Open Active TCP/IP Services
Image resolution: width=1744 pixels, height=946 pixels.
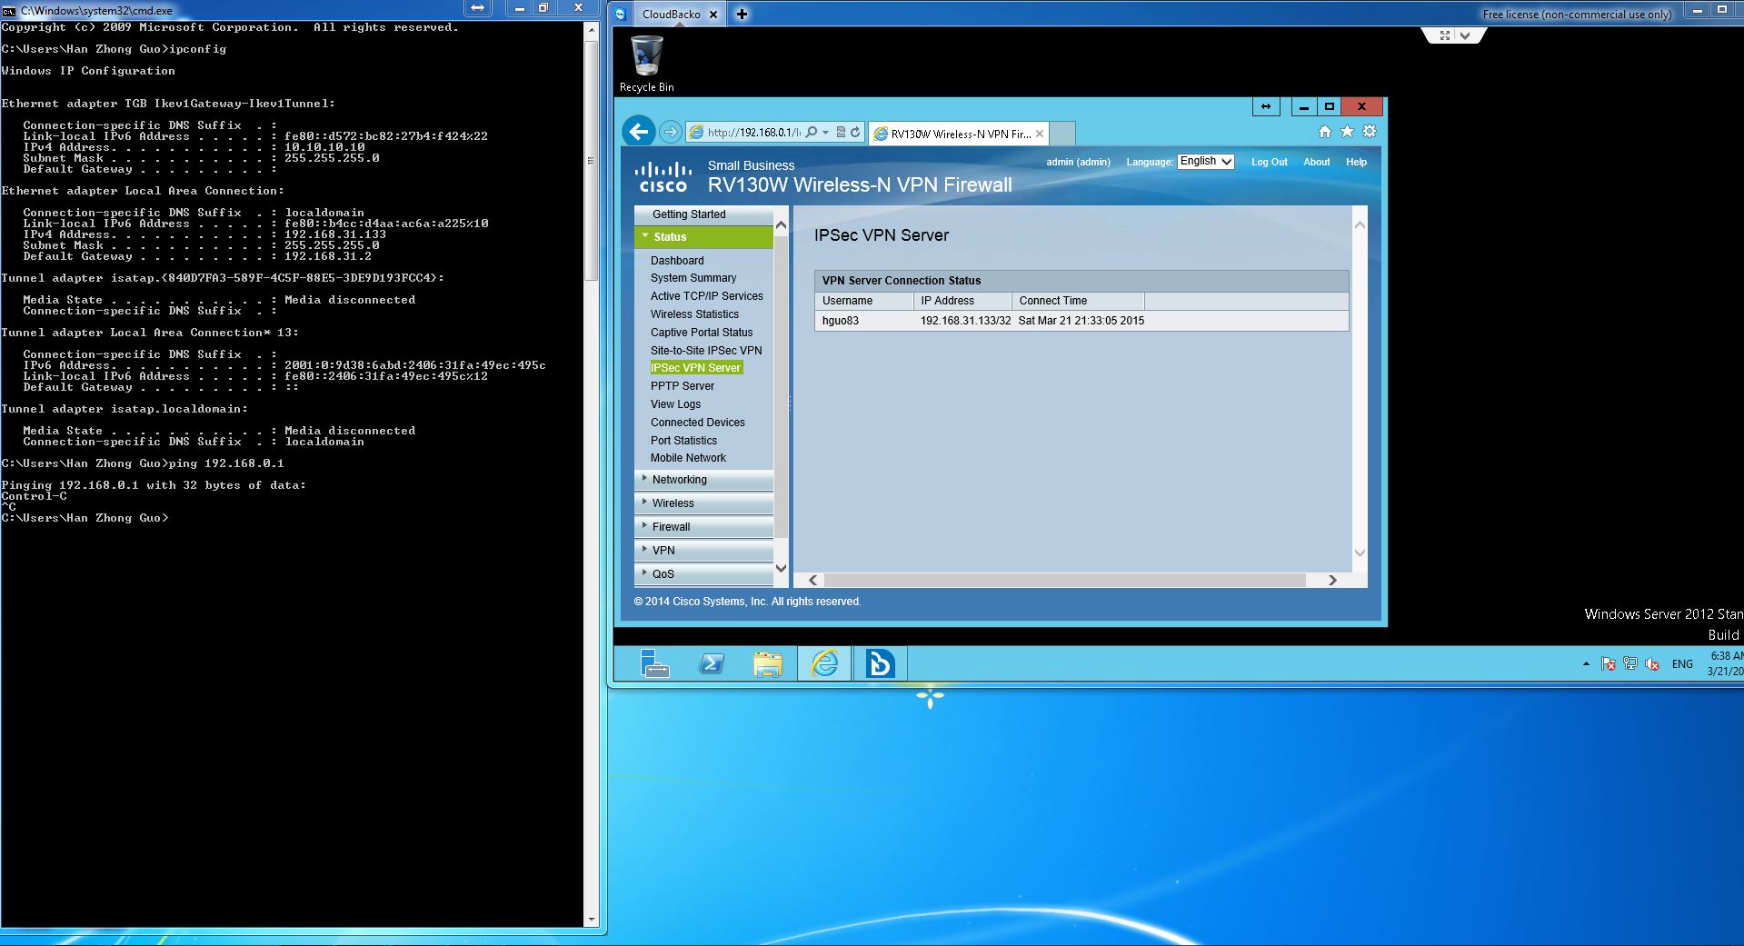[706, 296]
